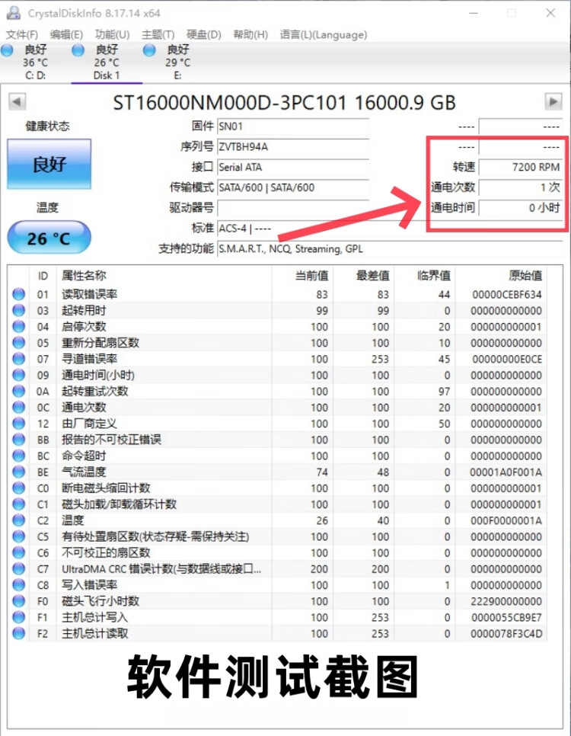Click status icon of 读取错误率 row
Viewport: 571px width, 736px height.
[19, 294]
